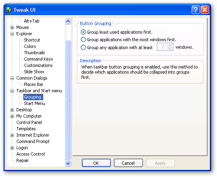217x177 pixels.
Task: Open the Access Control page
Action: [x=30, y=154]
